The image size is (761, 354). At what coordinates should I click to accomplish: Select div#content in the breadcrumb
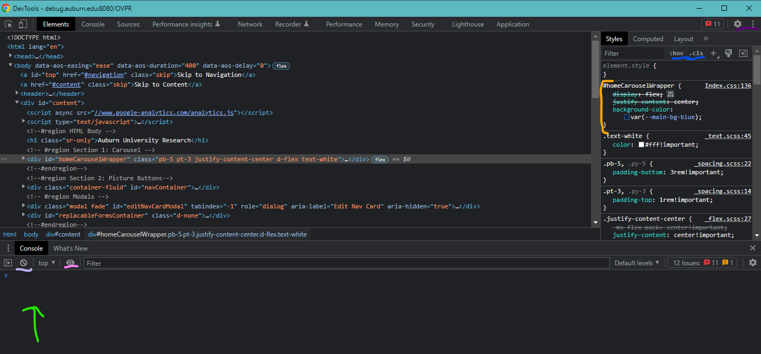(x=63, y=234)
